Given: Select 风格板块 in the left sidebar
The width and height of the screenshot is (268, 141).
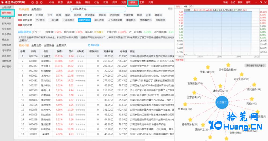Looking at the screenshot, I should point(7,45).
